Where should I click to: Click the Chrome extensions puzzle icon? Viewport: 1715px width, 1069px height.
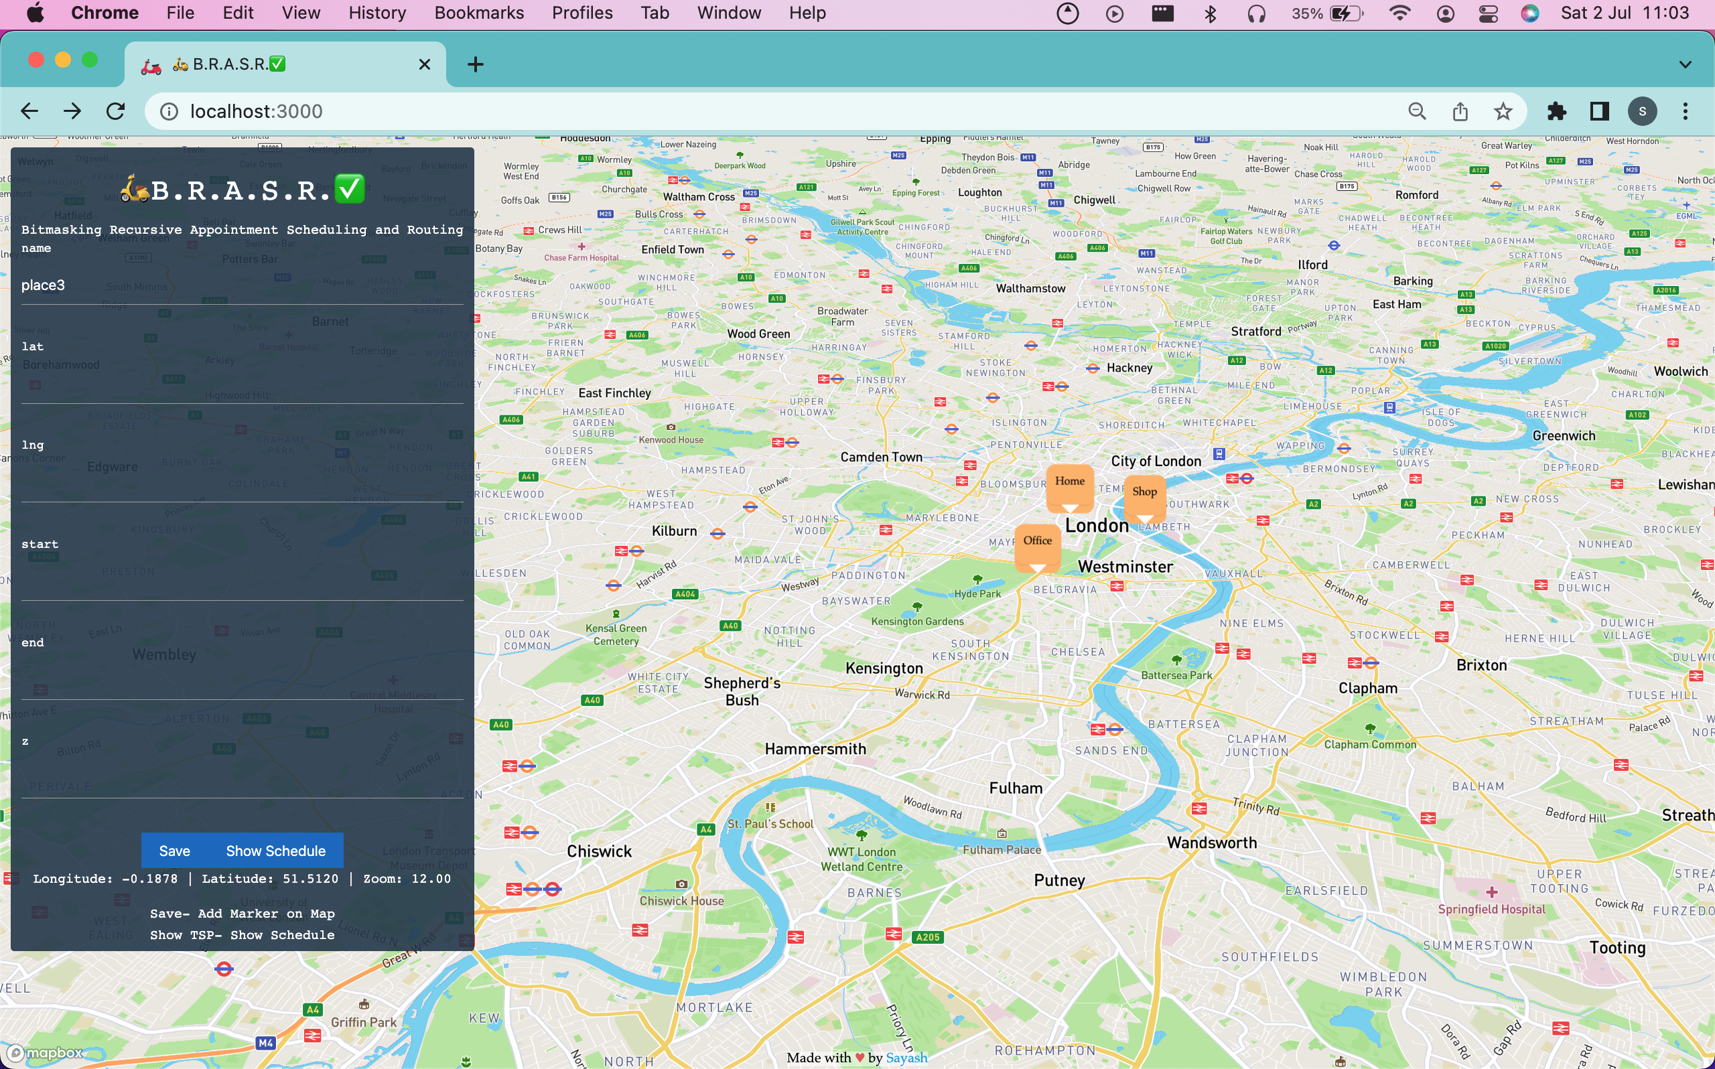(x=1557, y=111)
